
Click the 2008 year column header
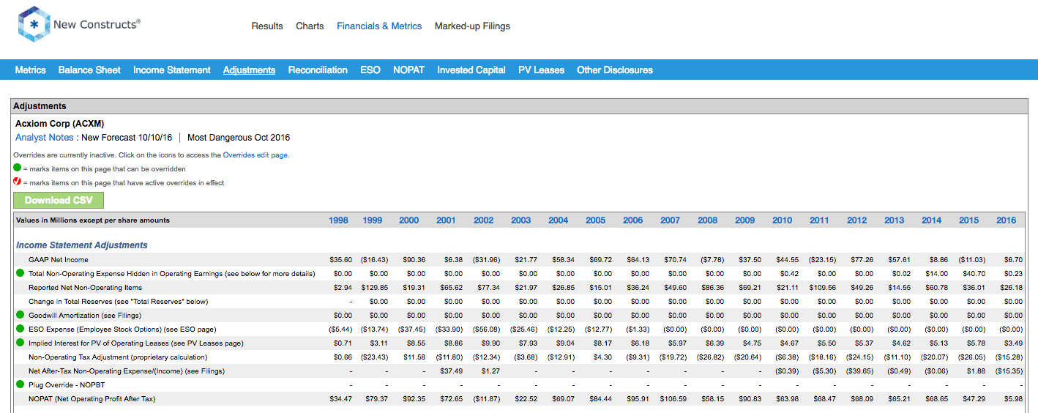[707, 220]
